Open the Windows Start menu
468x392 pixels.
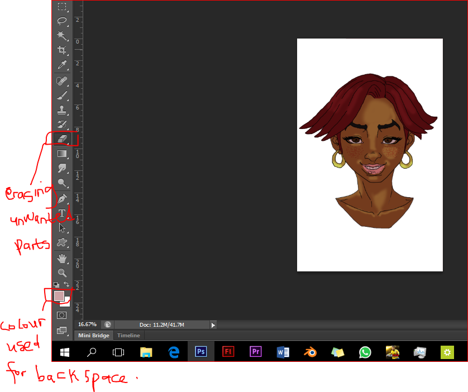click(65, 352)
